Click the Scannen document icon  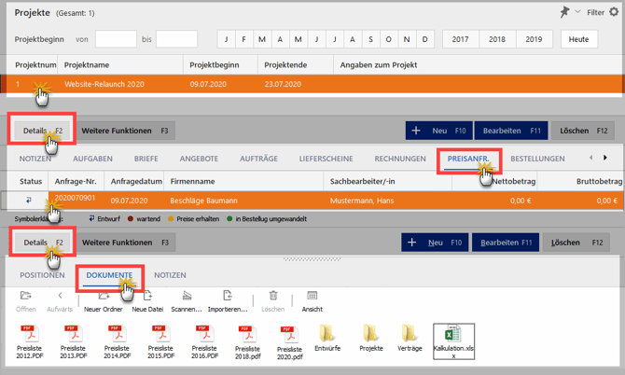(187, 297)
